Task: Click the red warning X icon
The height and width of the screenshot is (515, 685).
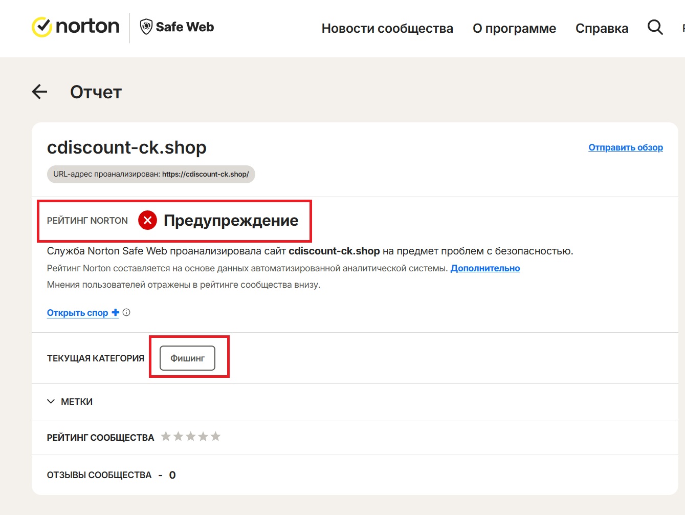Action: (147, 221)
